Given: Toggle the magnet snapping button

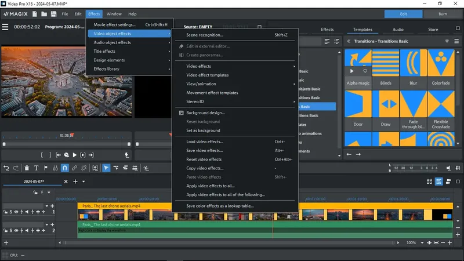Looking at the screenshot, I should [x=65, y=168].
